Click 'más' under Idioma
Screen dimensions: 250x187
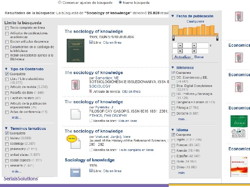pyautogui.click(x=182, y=173)
